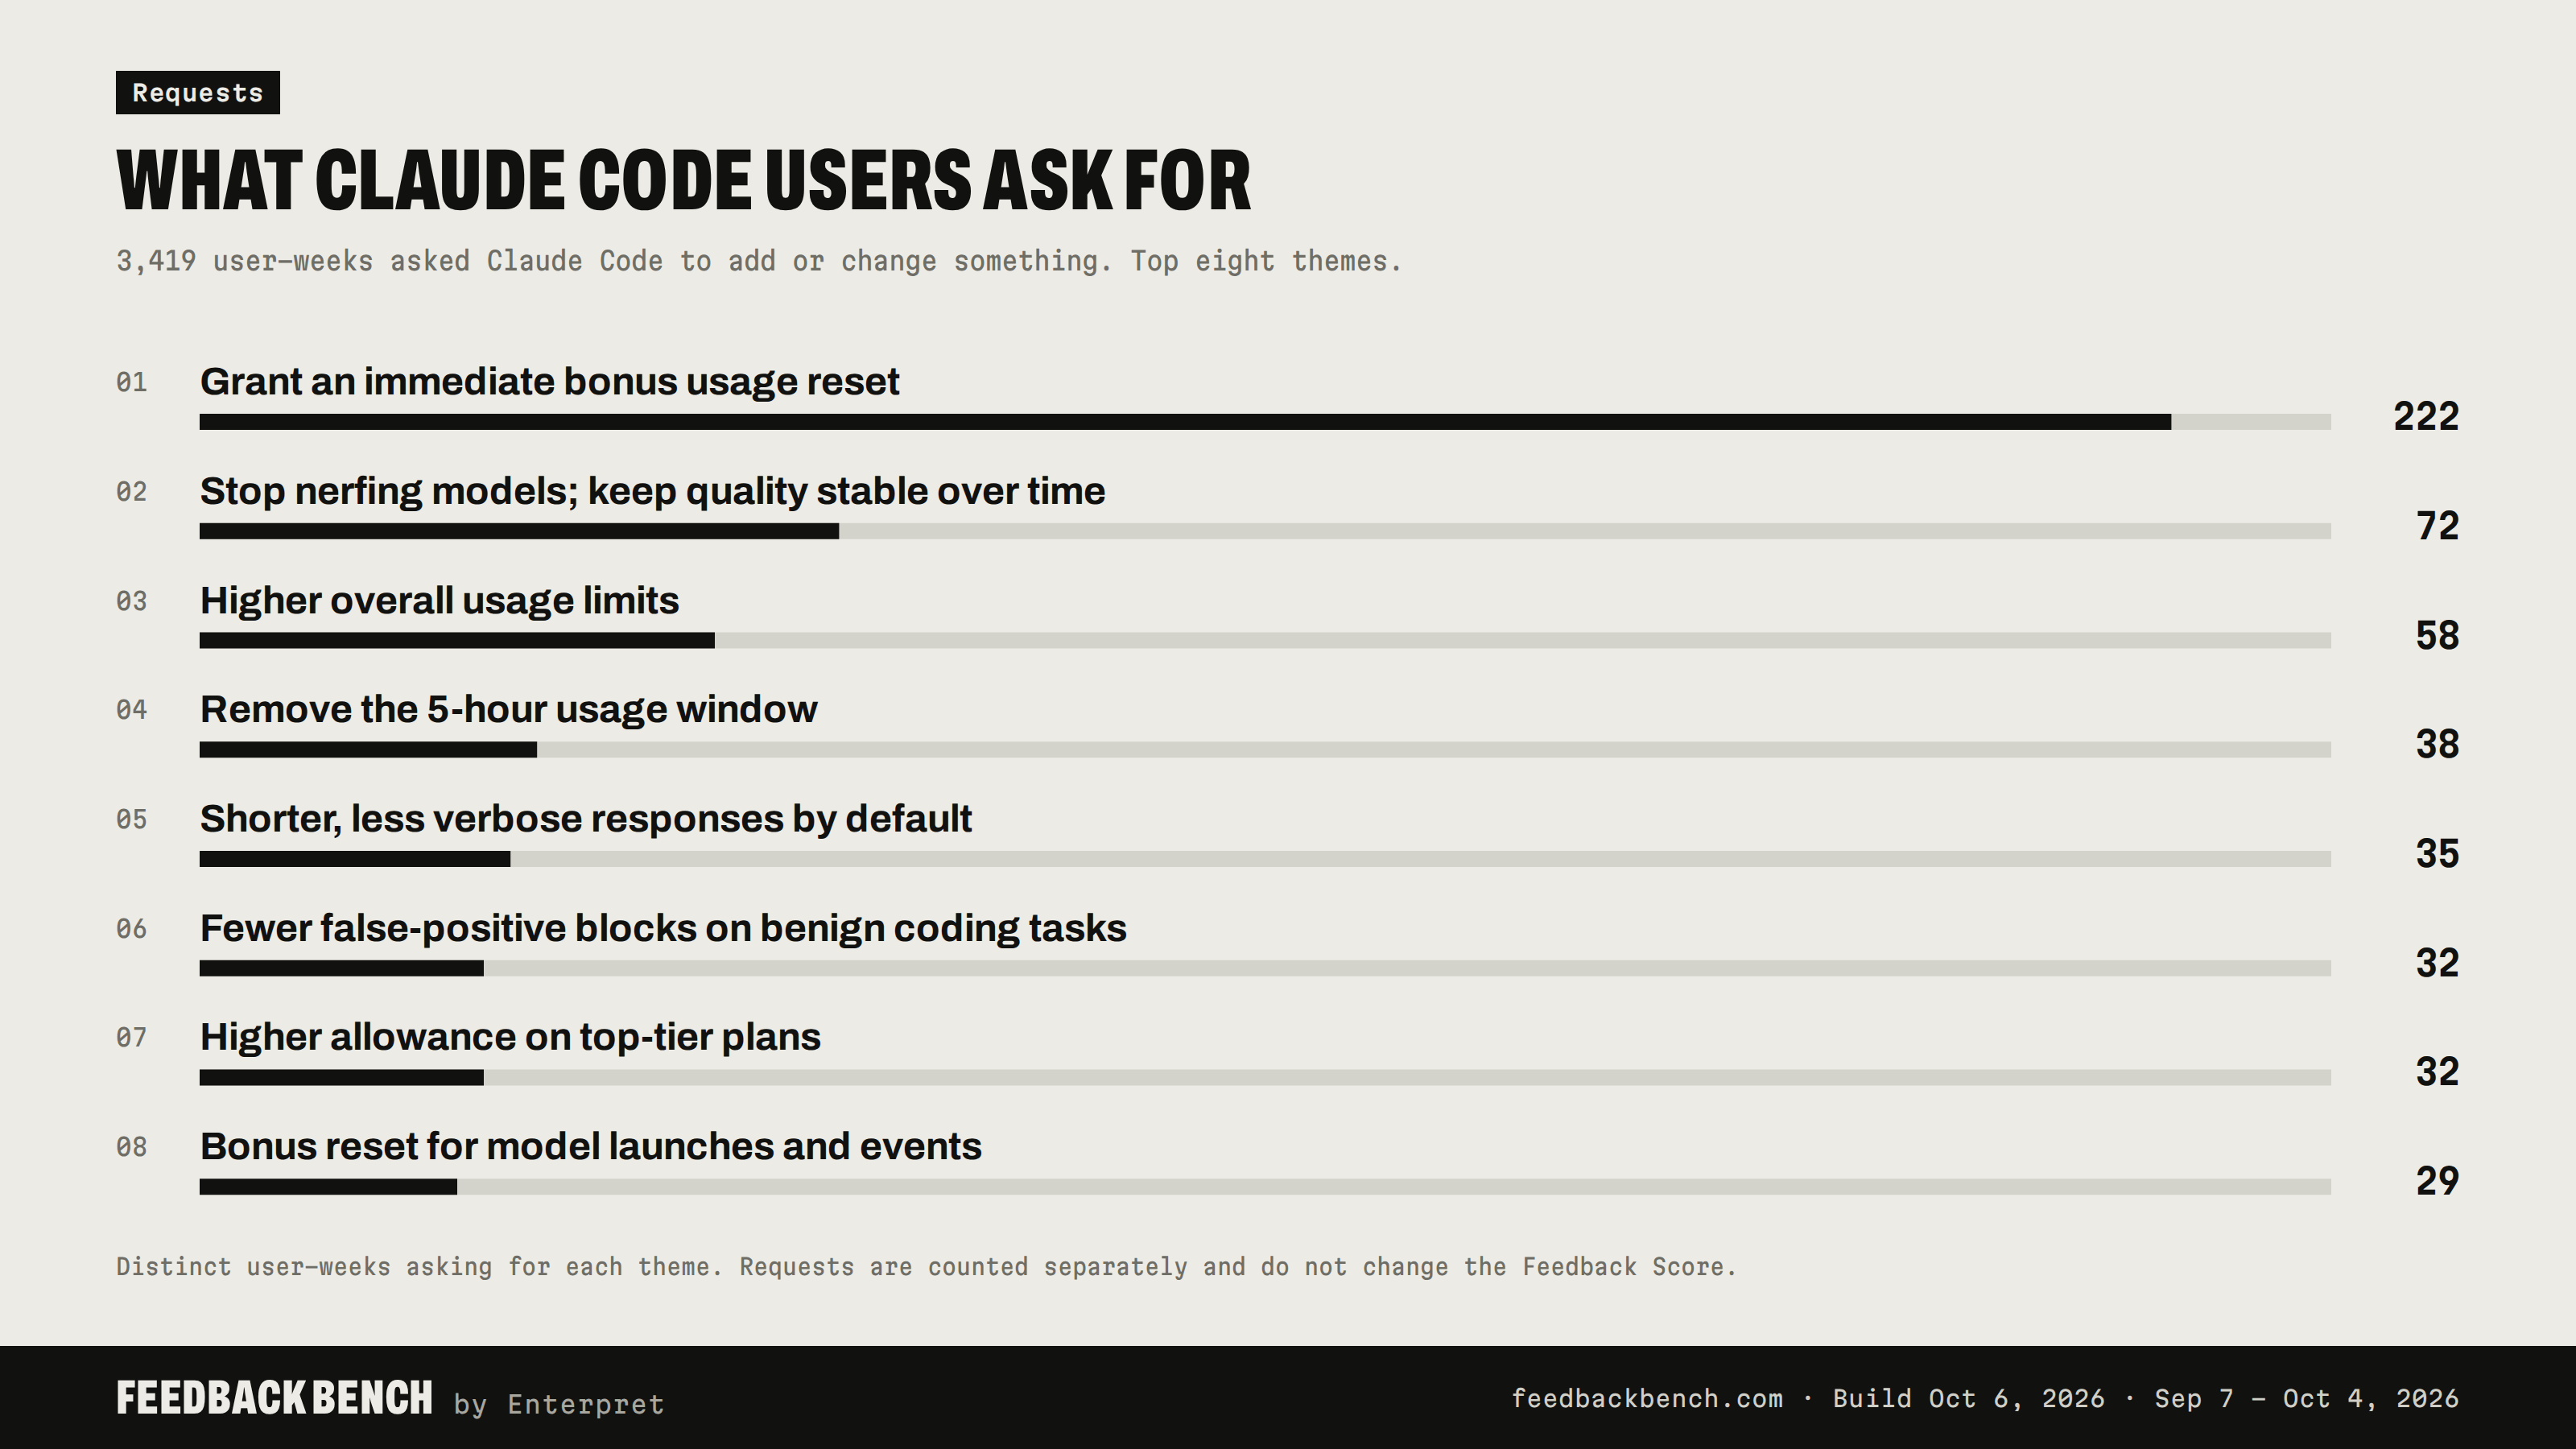Click 'Grant an immediate bonus usage reset'

549,382
